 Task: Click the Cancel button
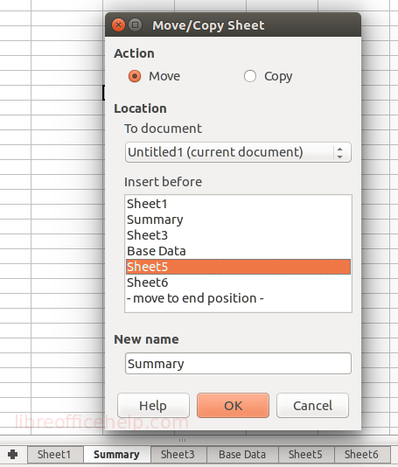(x=312, y=406)
